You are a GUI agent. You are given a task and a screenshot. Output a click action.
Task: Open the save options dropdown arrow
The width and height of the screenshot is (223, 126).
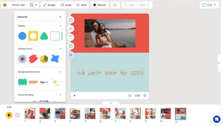click(36, 5)
